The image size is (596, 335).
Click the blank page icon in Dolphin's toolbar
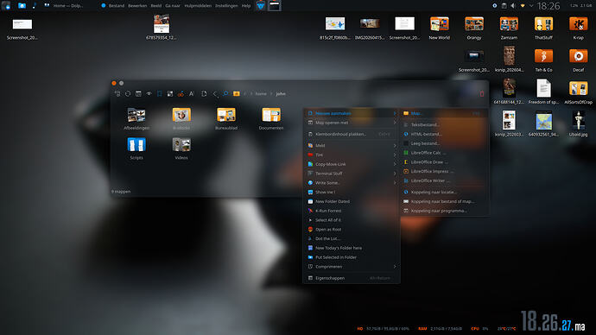tap(204, 94)
